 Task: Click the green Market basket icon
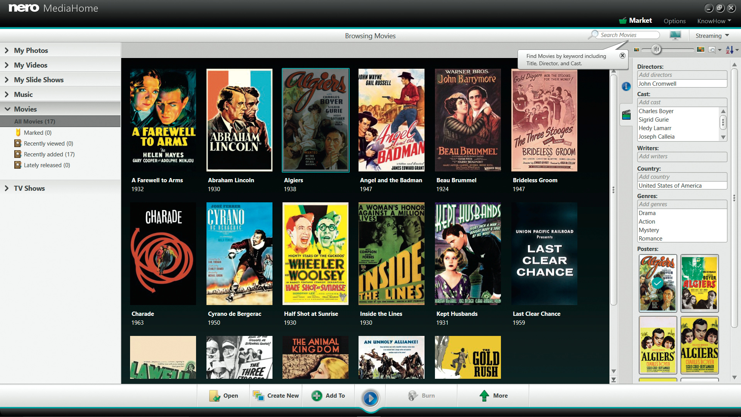coord(623,21)
